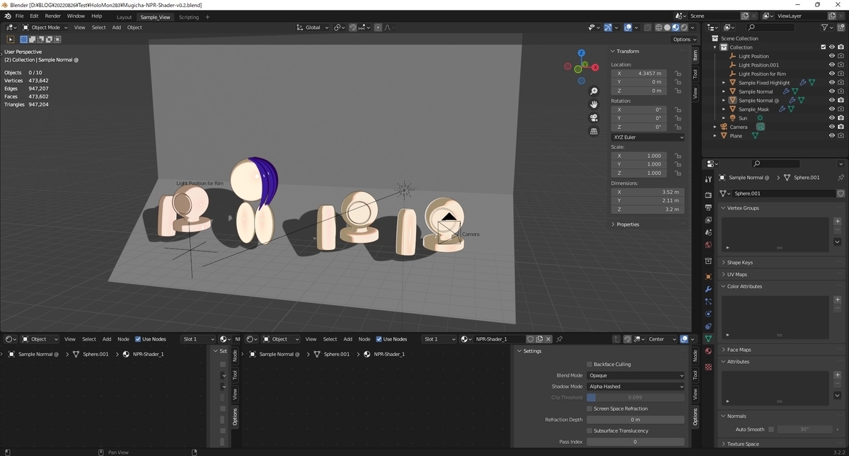
Task: Click the viewport Options button
Action: click(684, 40)
